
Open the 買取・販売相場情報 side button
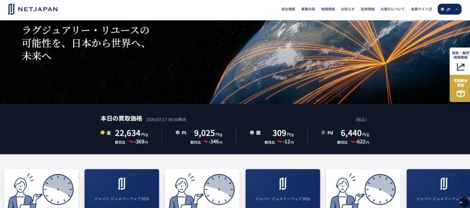tap(460, 61)
